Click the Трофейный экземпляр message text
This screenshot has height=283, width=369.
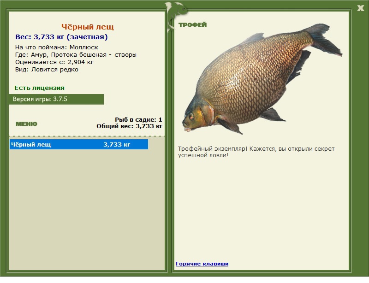tap(256, 152)
